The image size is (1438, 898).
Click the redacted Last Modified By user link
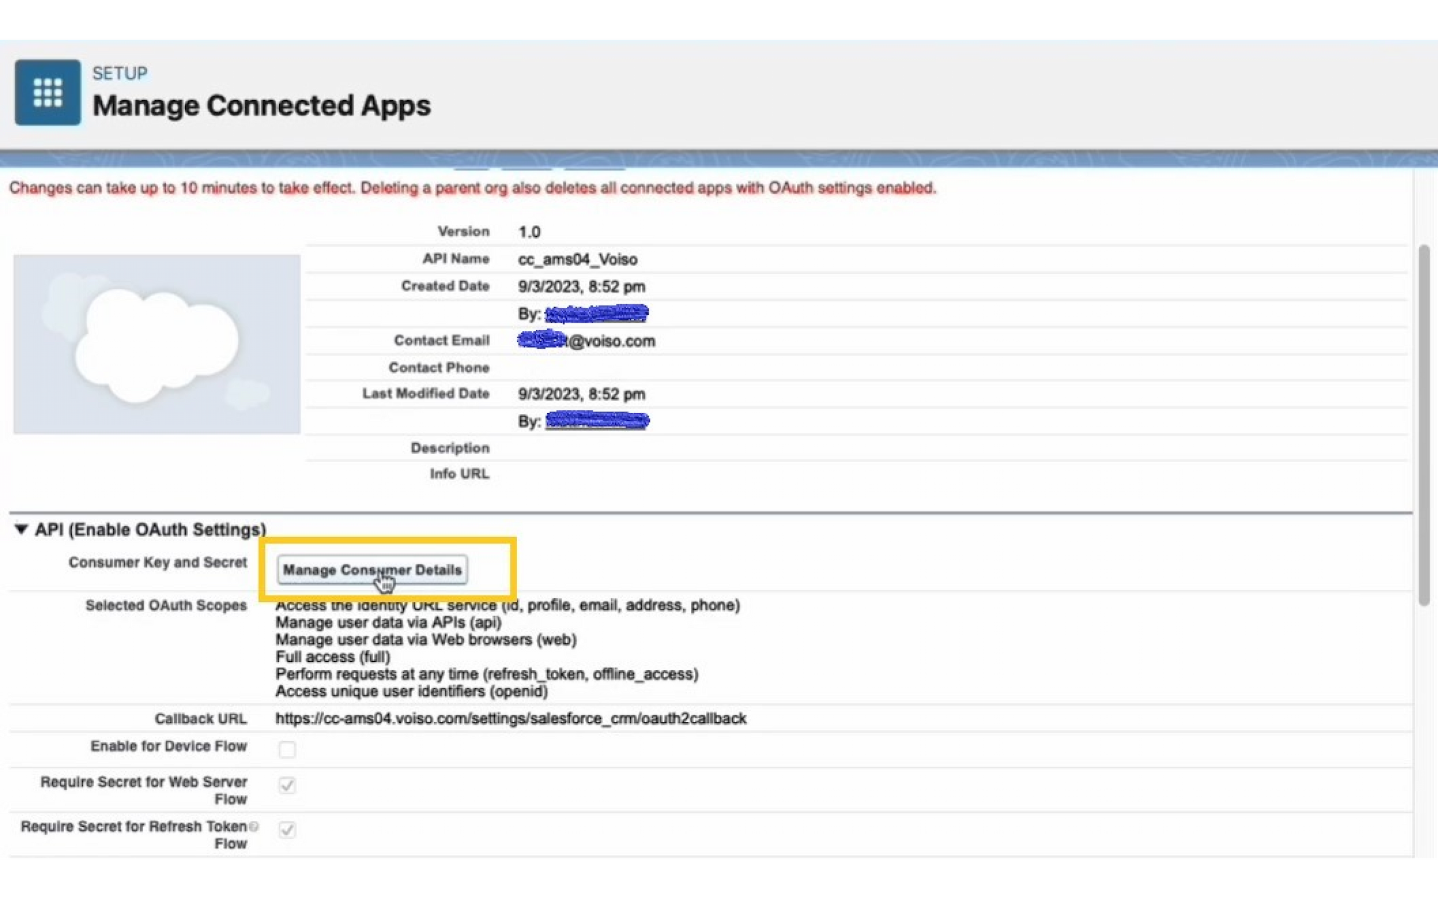click(597, 420)
